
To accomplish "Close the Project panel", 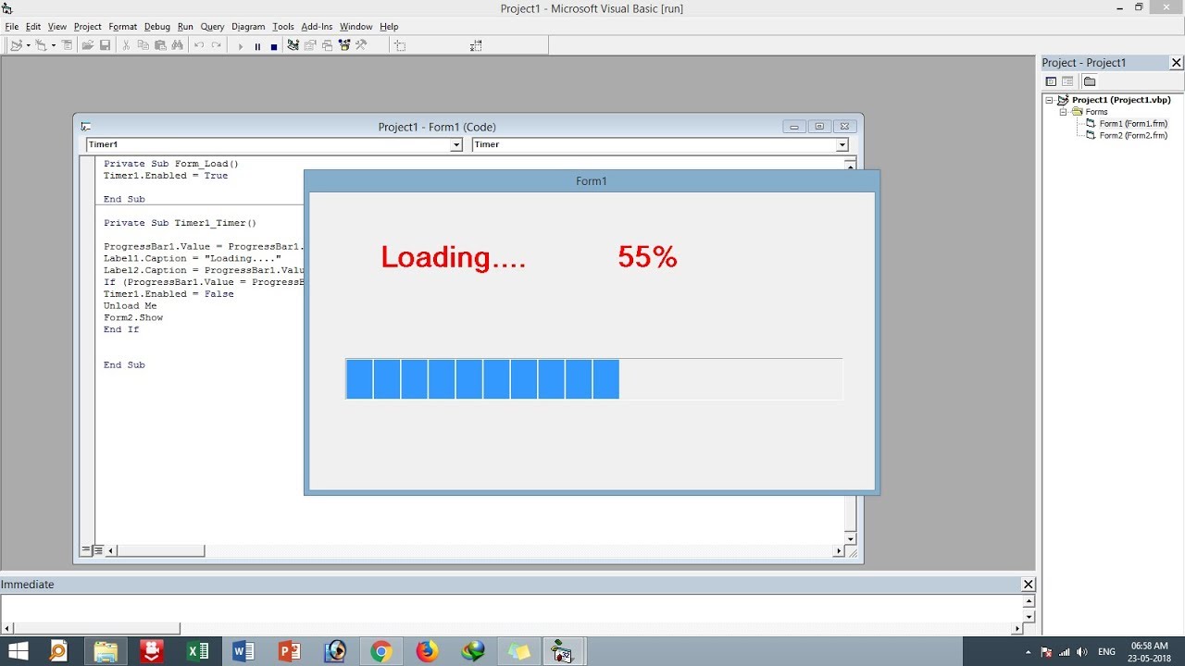I will tap(1176, 63).
